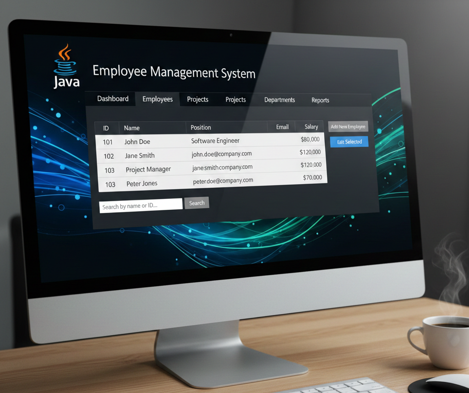Click the Add New Employee button
Viewport: 469px width, 393px height.
(x=348, y=126)
